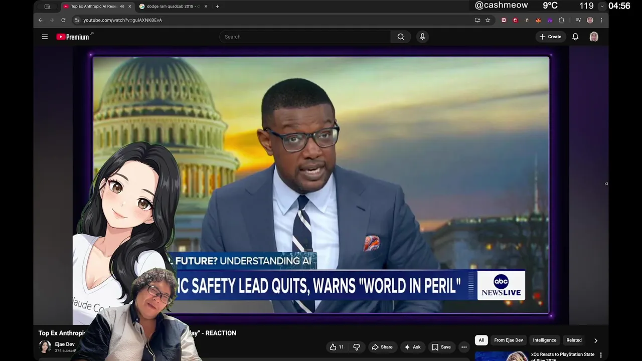Screen dimensions: 642x361
Task: Click the Ask AI button
Action: pyautogui.click(x=412, y=347)
